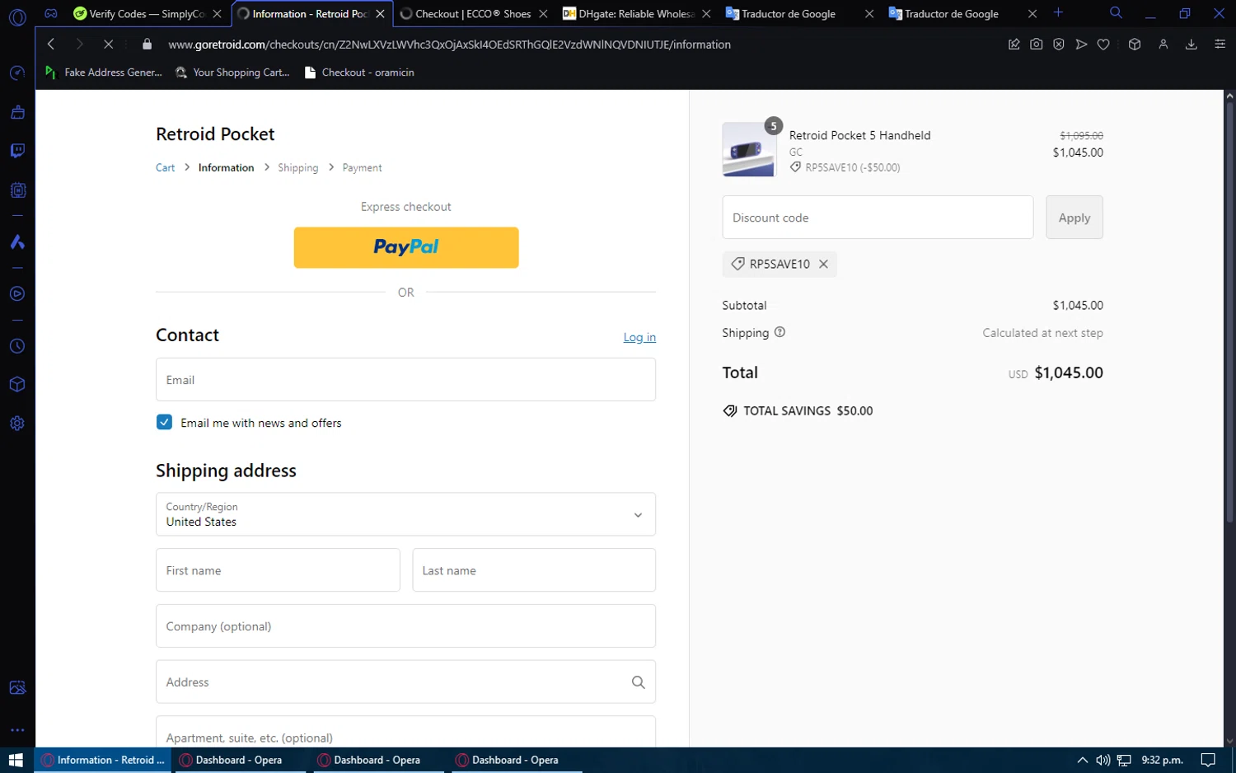1236x773 pixels.
Task: Close the ECCO Shoes checkout tab
Action: 543,14
